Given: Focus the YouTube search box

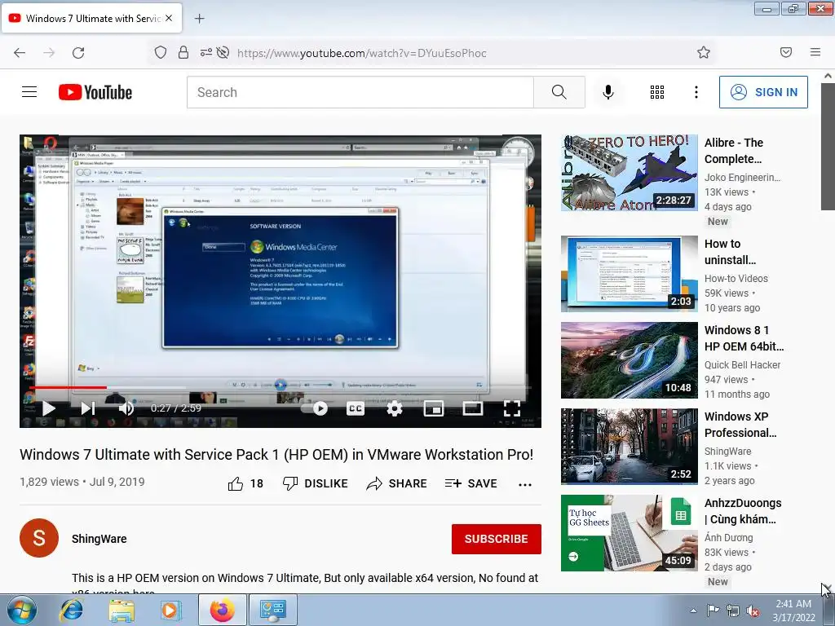Looking at the screenshot, I should click(x=360, y=92).
